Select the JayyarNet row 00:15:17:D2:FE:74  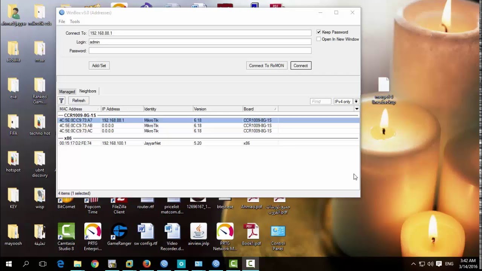(208, 143)
